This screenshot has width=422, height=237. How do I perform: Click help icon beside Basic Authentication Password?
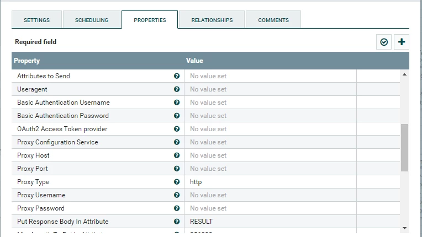coord(177,116)
